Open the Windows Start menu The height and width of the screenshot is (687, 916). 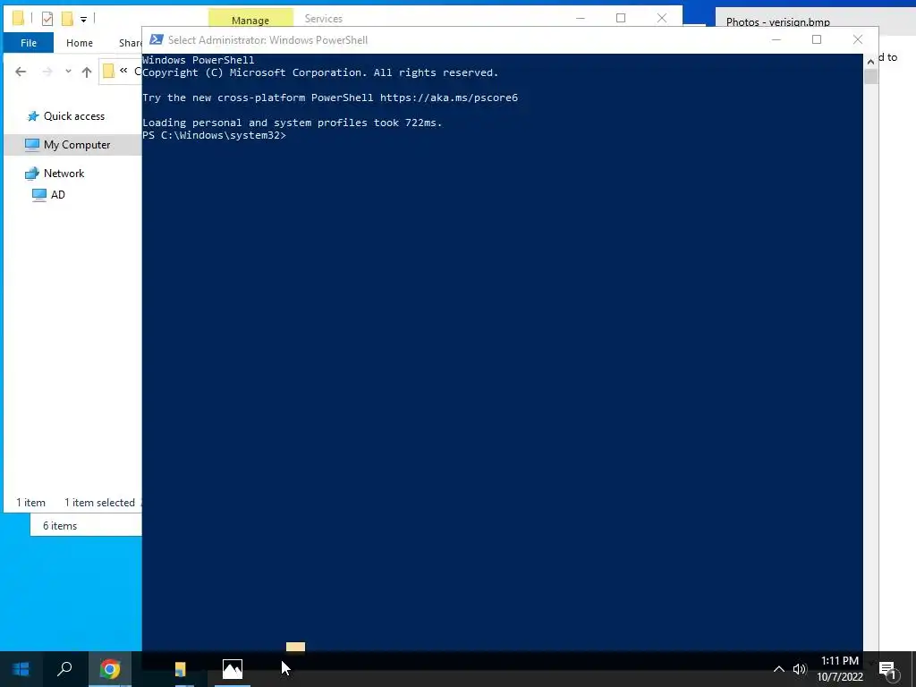pyautogui.click(x=21, y=669)
